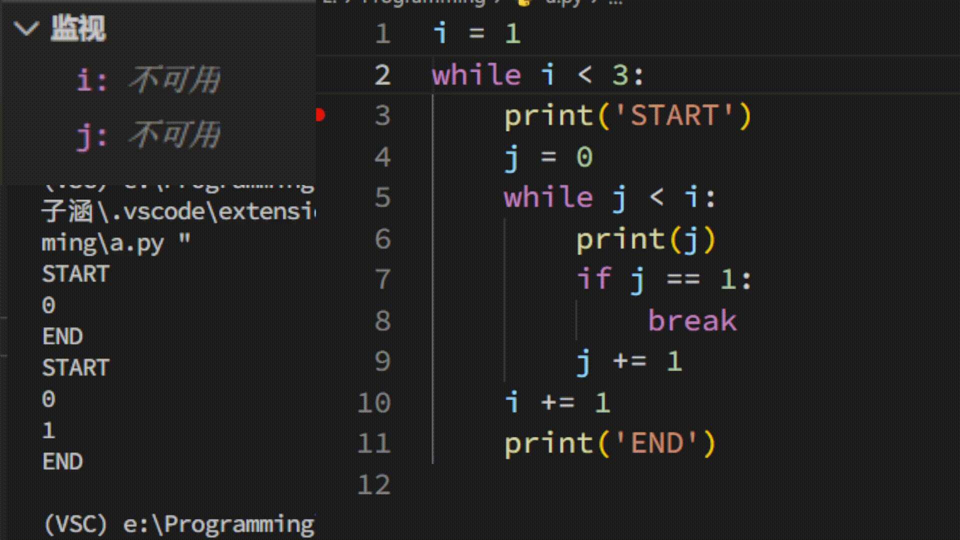Toggle the red breakpoint on line 3
The width and height of the screenshot is (960, 540).
tap(320, 115)
